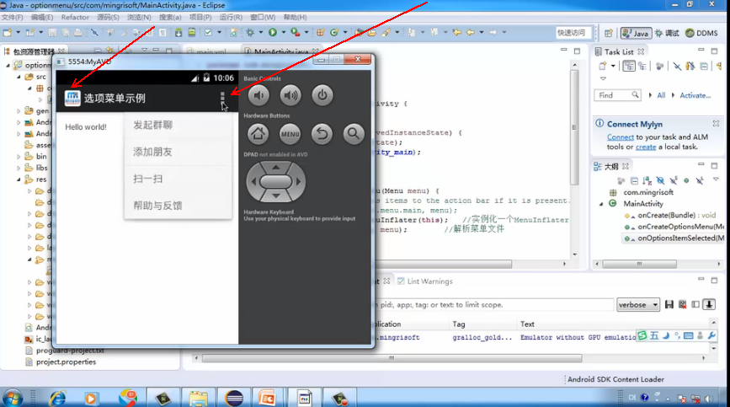Select 扫一扫 from the options menu

(178, 179)
